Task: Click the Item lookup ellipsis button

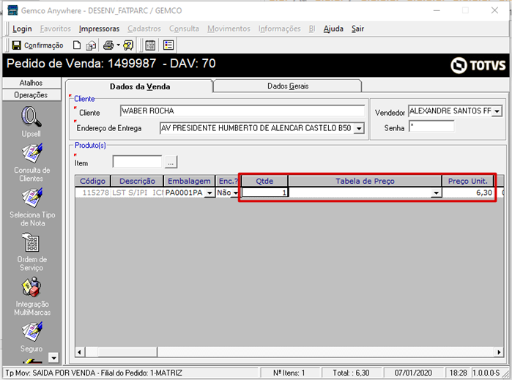Action: click(x=171, y=162)
